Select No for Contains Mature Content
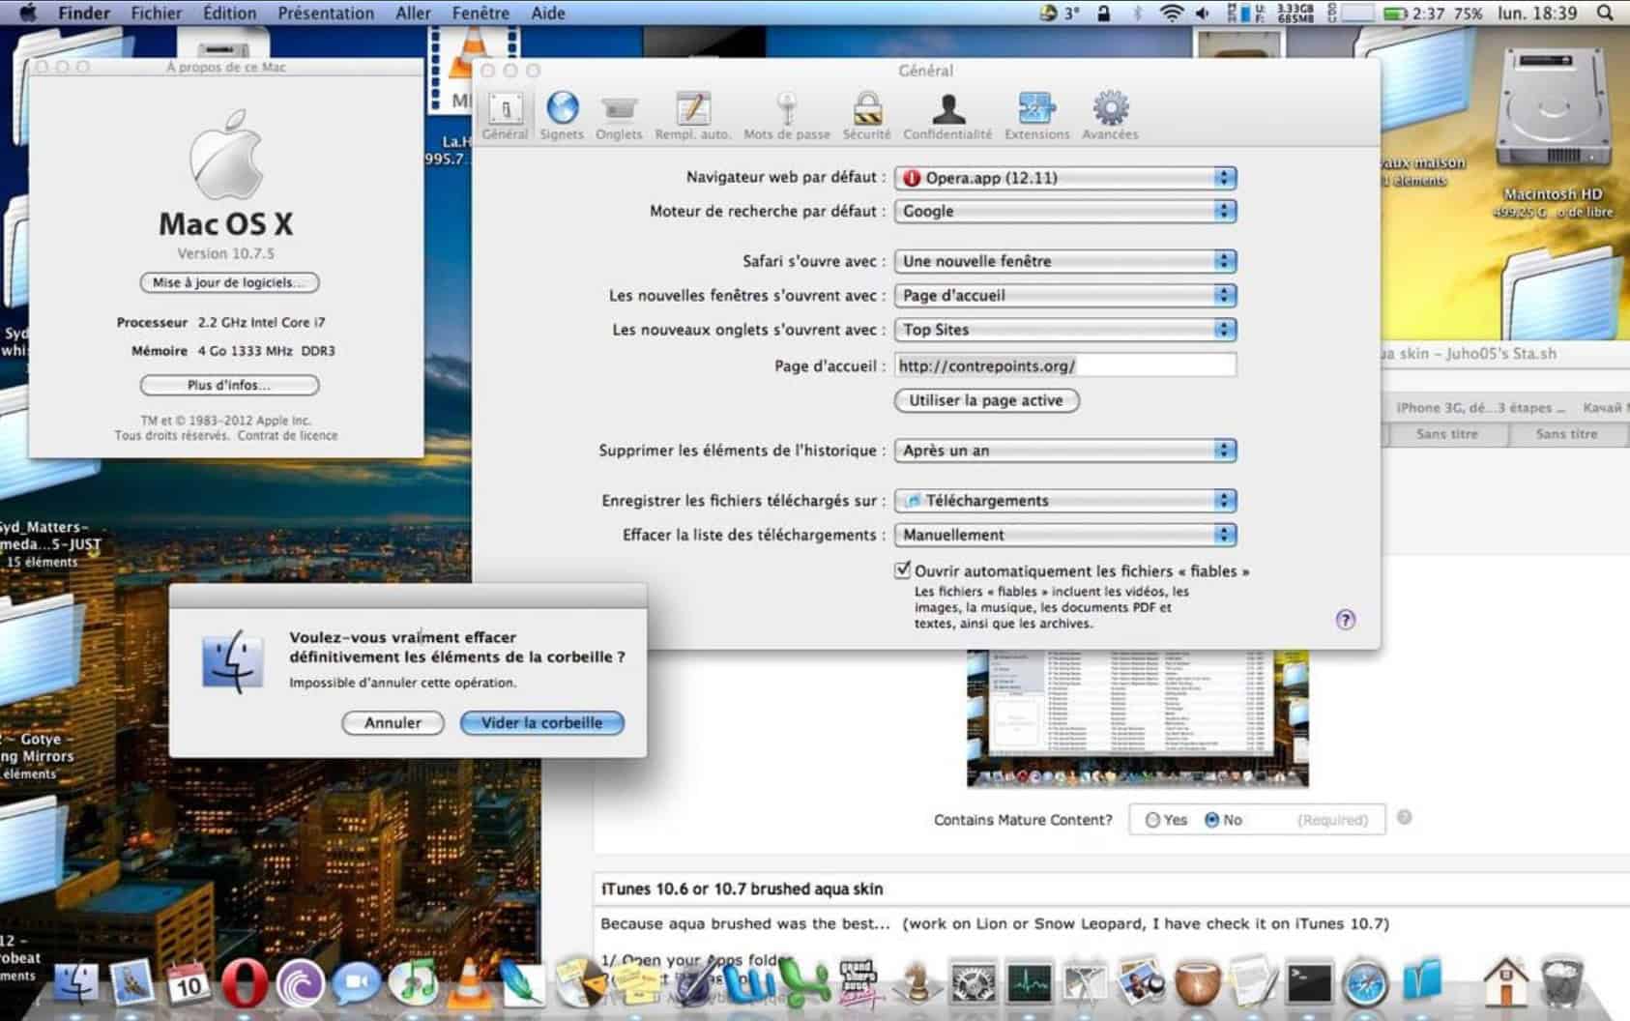 pyautogui.click(x=1211, y=819)
